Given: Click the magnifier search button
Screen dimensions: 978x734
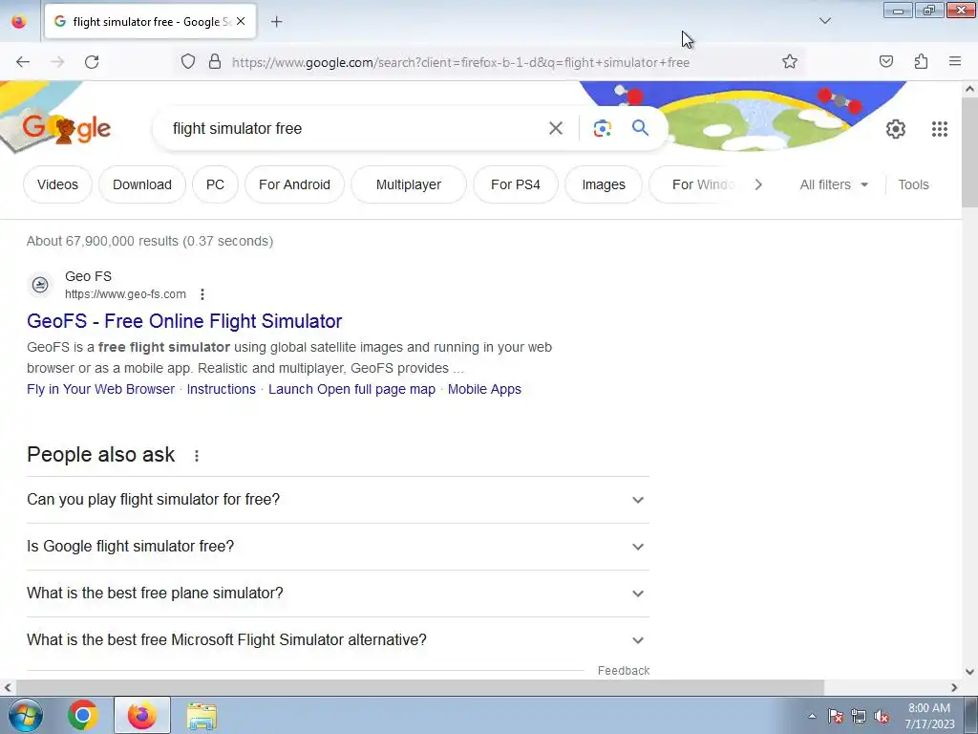Looking at the screenshot, I should pos(640,128).
